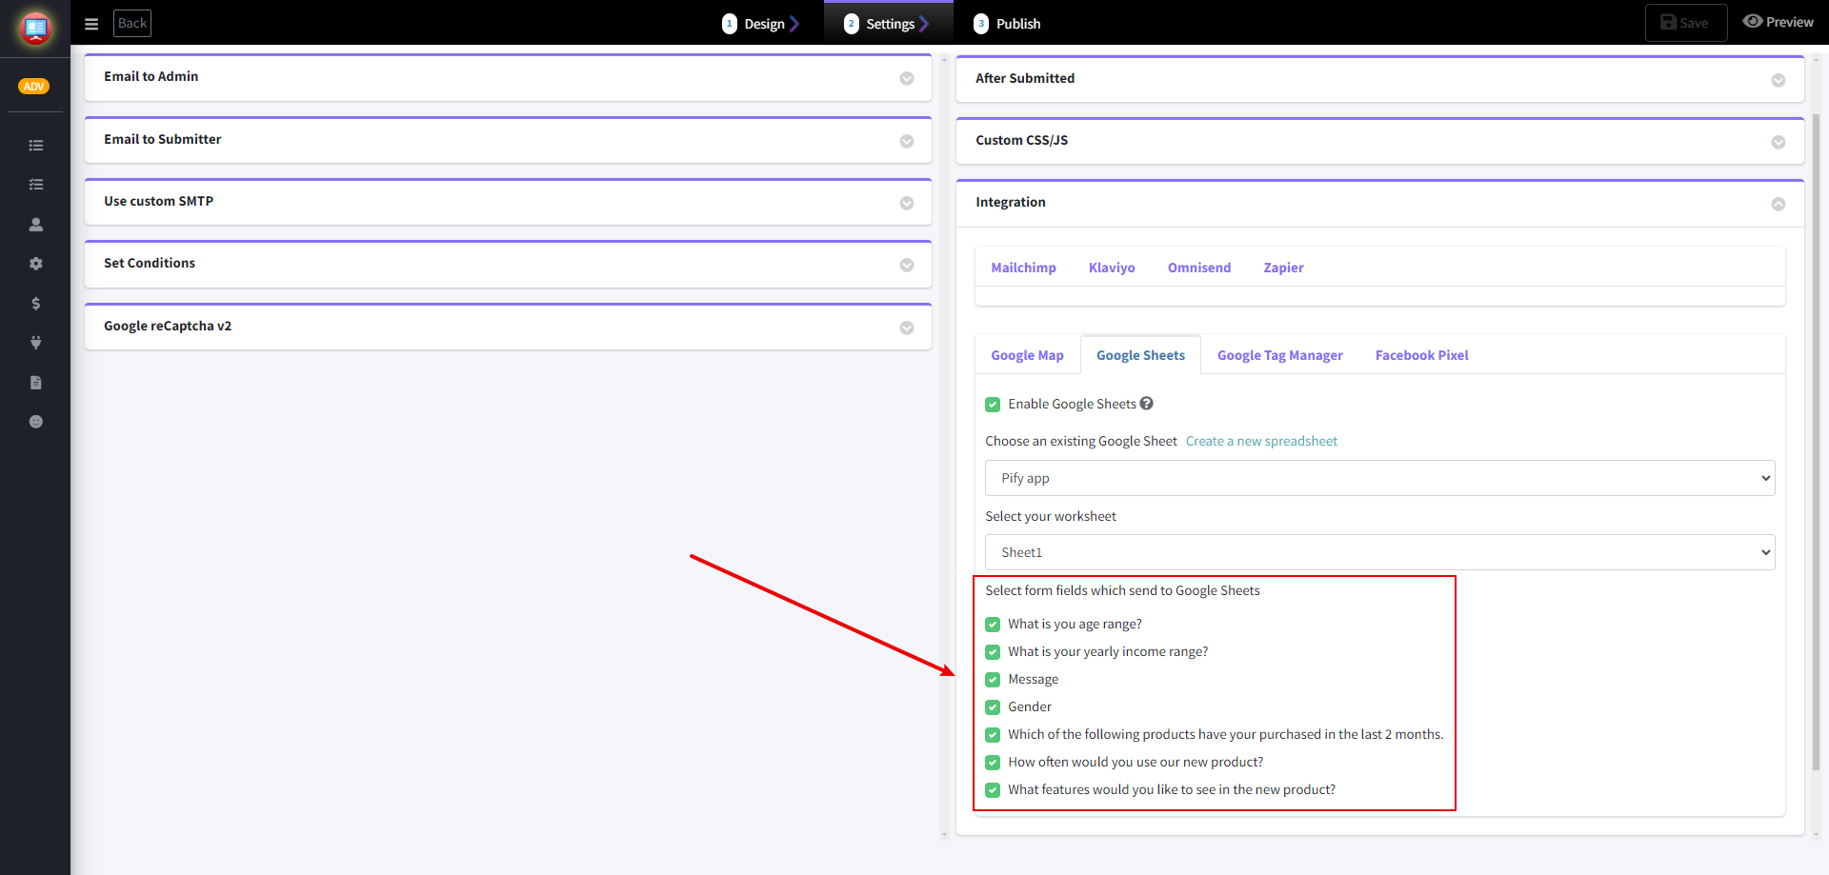Click the Choose an existing Google Sheet label
This screenshot has width=1829, height=875.
point(1081,441)
